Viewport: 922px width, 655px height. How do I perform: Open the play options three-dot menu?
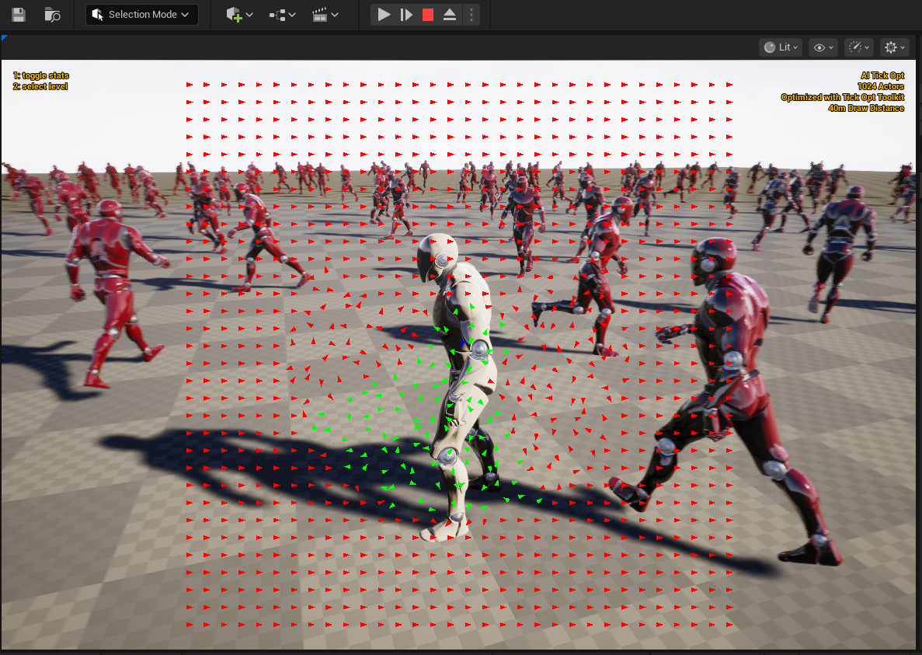[x=471, y=15]
